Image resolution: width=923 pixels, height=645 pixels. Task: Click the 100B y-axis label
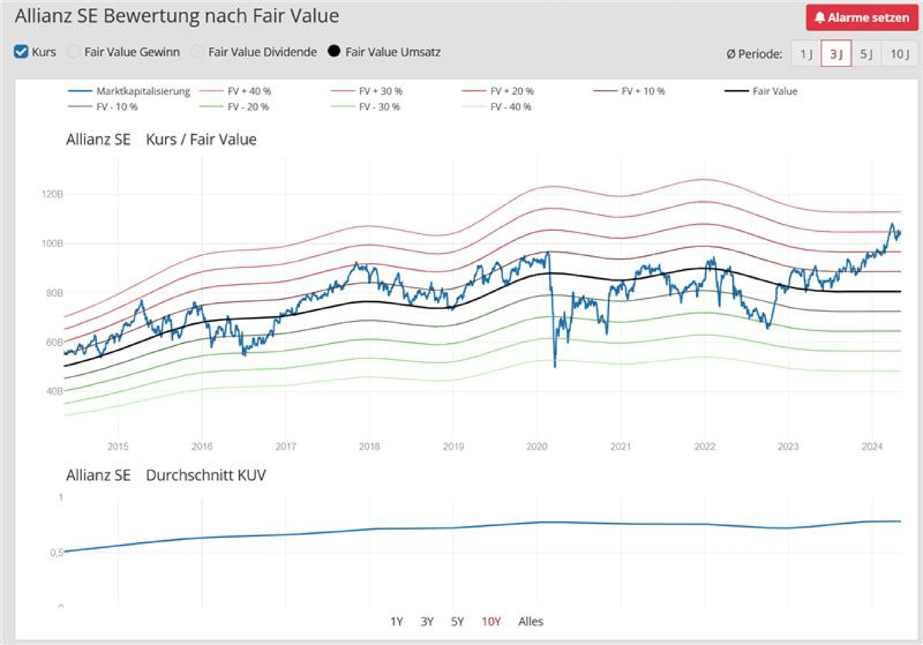[x=53, y=244]
